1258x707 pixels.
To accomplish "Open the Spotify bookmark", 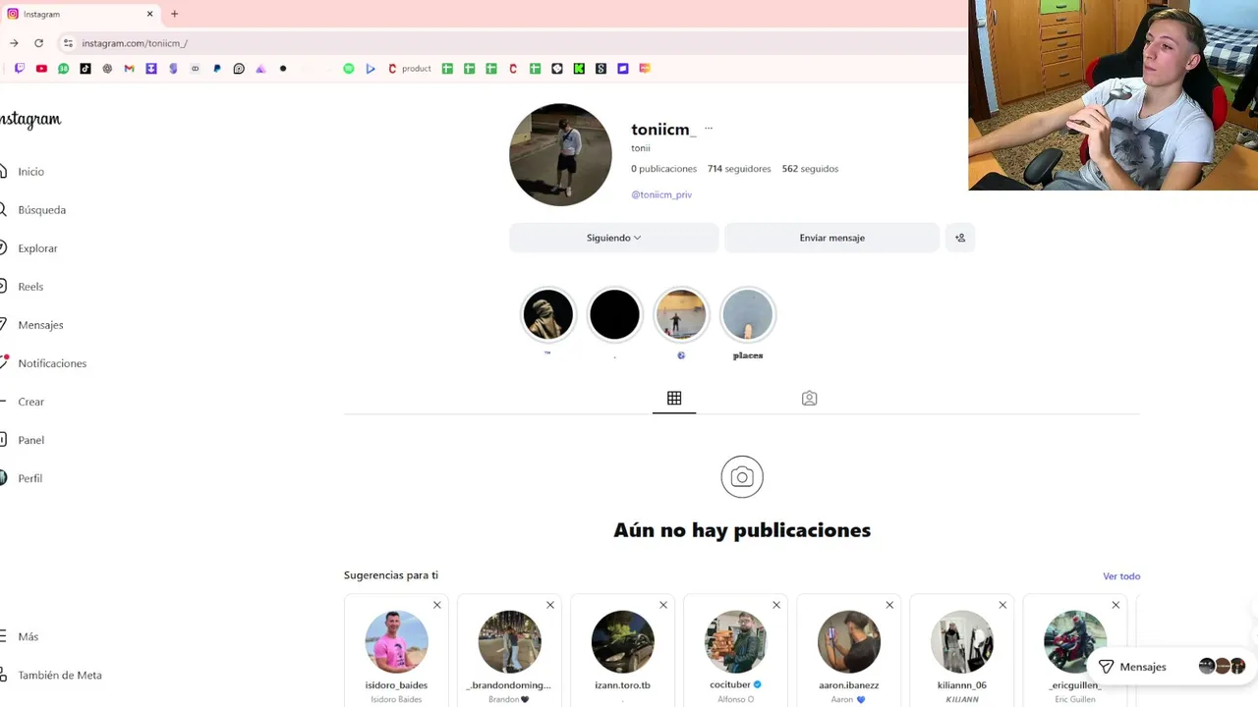I will [x=349, y=69].
